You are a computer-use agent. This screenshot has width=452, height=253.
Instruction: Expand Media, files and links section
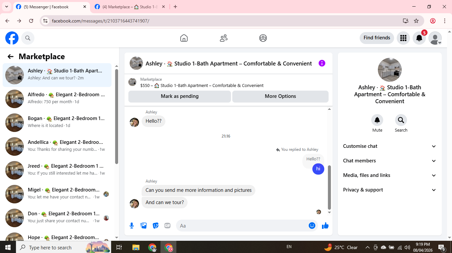coord(390,175)
